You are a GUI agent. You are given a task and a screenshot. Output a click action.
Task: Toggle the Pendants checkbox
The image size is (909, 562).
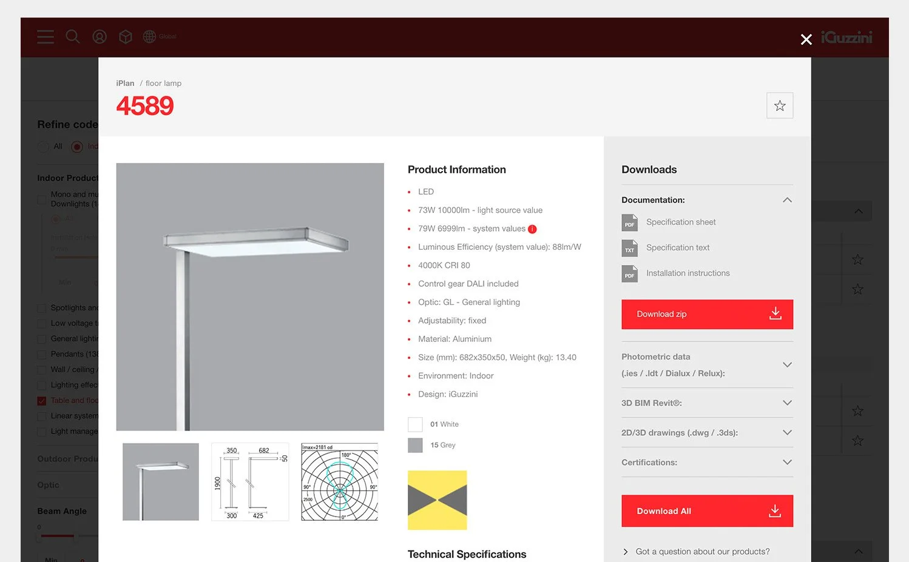click(42, 355)
